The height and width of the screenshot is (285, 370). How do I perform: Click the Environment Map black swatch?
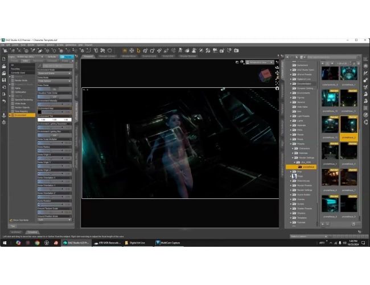[40, 112]
